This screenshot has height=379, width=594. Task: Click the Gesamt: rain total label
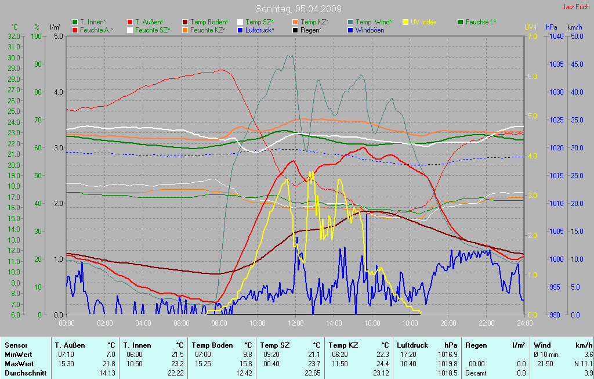pyautogui.click(x=477, y=373)
